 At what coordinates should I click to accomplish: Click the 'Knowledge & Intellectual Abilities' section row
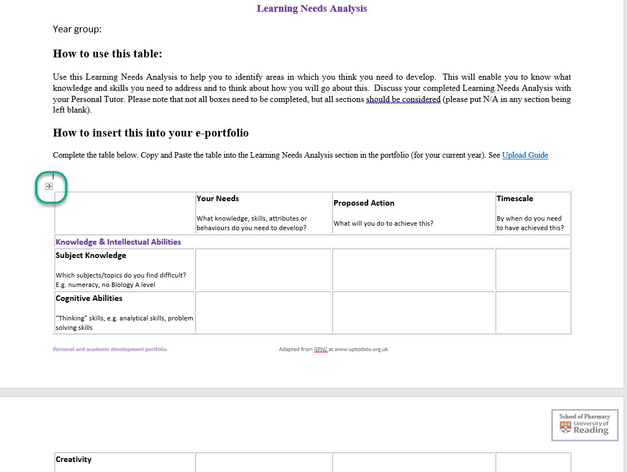point(312,242)
